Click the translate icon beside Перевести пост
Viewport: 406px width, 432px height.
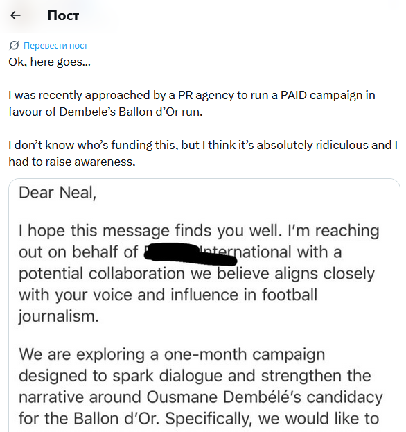14,45
